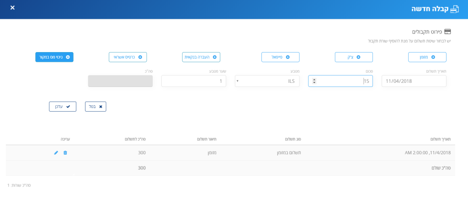Select the פייפאל payment method
Screen dimensions: 468x204
280,57
